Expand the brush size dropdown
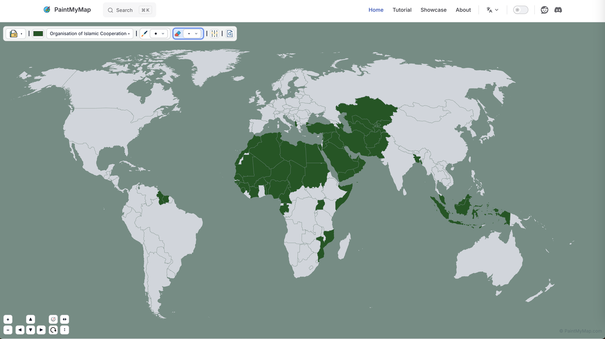The width and height of the screenshot is (605, 339). [159, 34]
